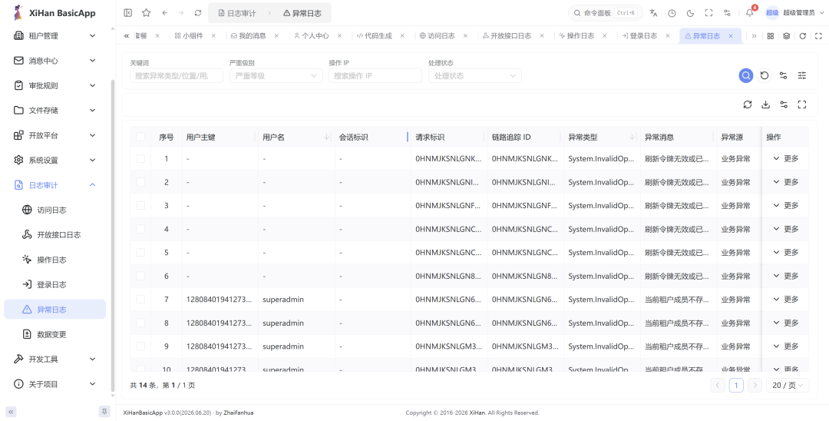Open the language translation icon
The height and width of the screenshot is (421, 829).
click(653, 13)
